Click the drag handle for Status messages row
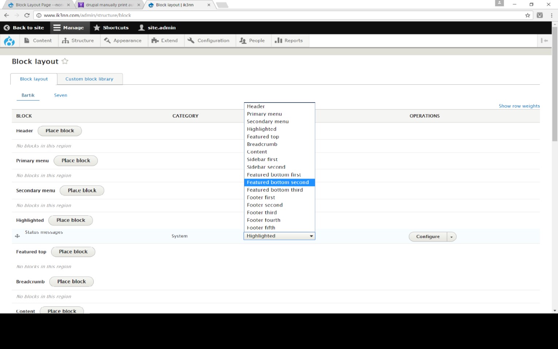Viewport: 558px width, 349px height. pyautogui.click(x=17, y=236)
